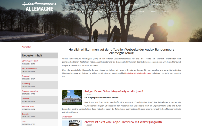Click the IJssel riverside article thumbnail
The width and height of the screenshot is (202, 126).
72,97
